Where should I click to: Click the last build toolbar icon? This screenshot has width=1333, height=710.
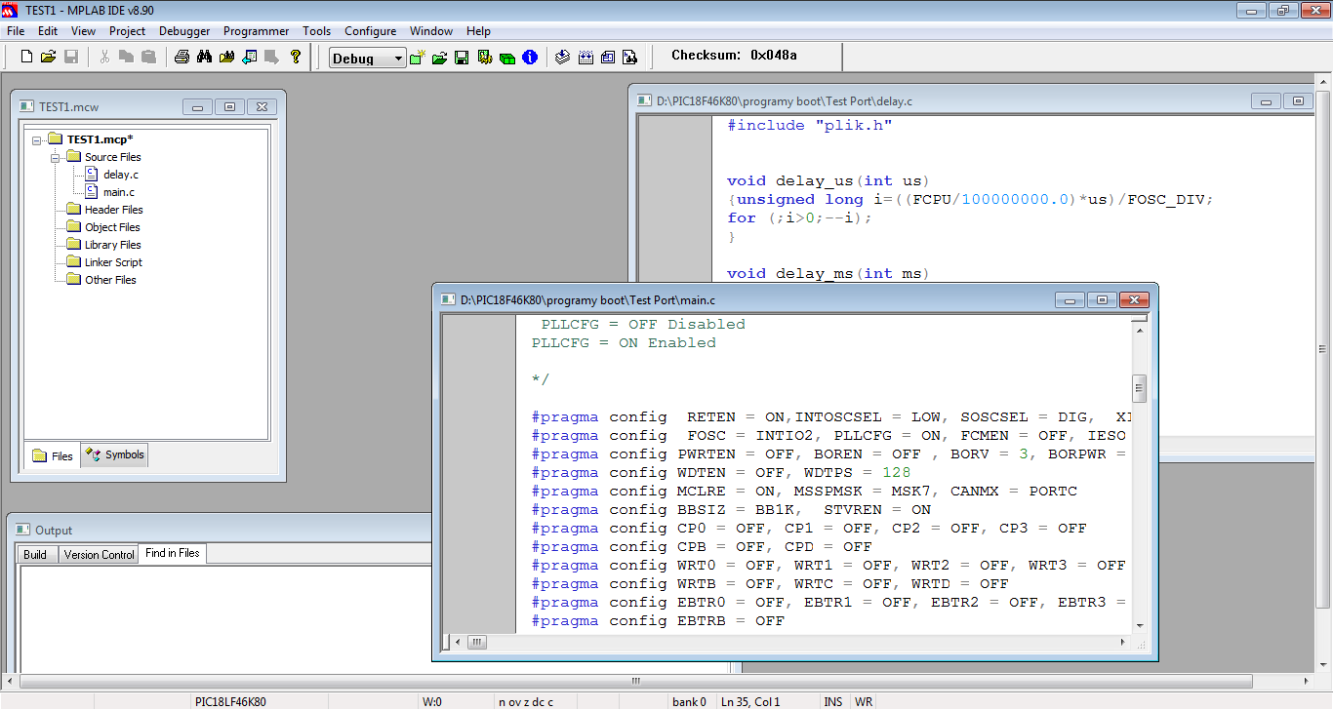pyautogui.click(x=630, y=58)
